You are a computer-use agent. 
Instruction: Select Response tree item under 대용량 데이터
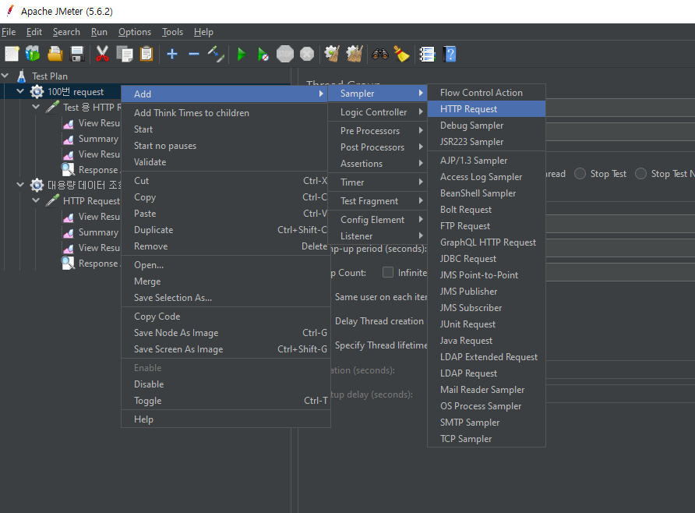click(91, 264)
